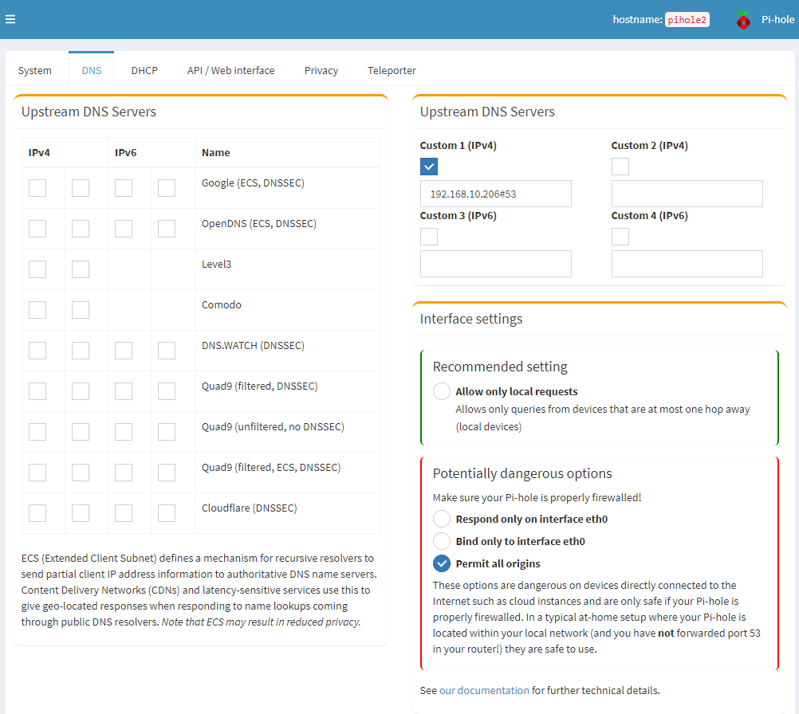Click the Custom 1 IPv4 address field
The image size is (799, 714).
click(x=495, y=194)
